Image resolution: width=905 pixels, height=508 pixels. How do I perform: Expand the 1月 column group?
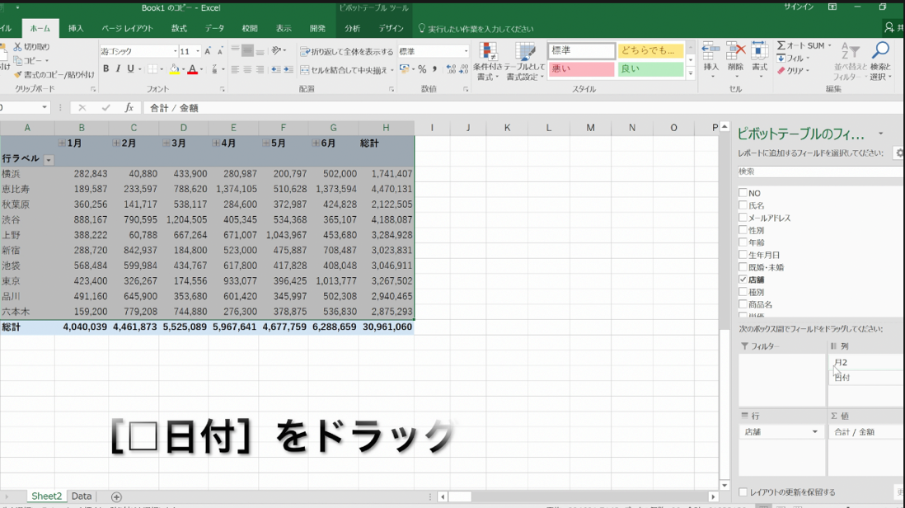pos(62,143)
